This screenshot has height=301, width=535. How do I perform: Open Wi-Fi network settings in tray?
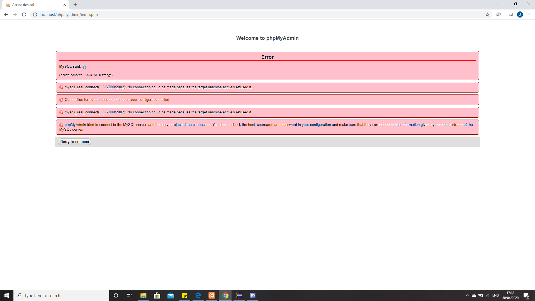(488, 295)
